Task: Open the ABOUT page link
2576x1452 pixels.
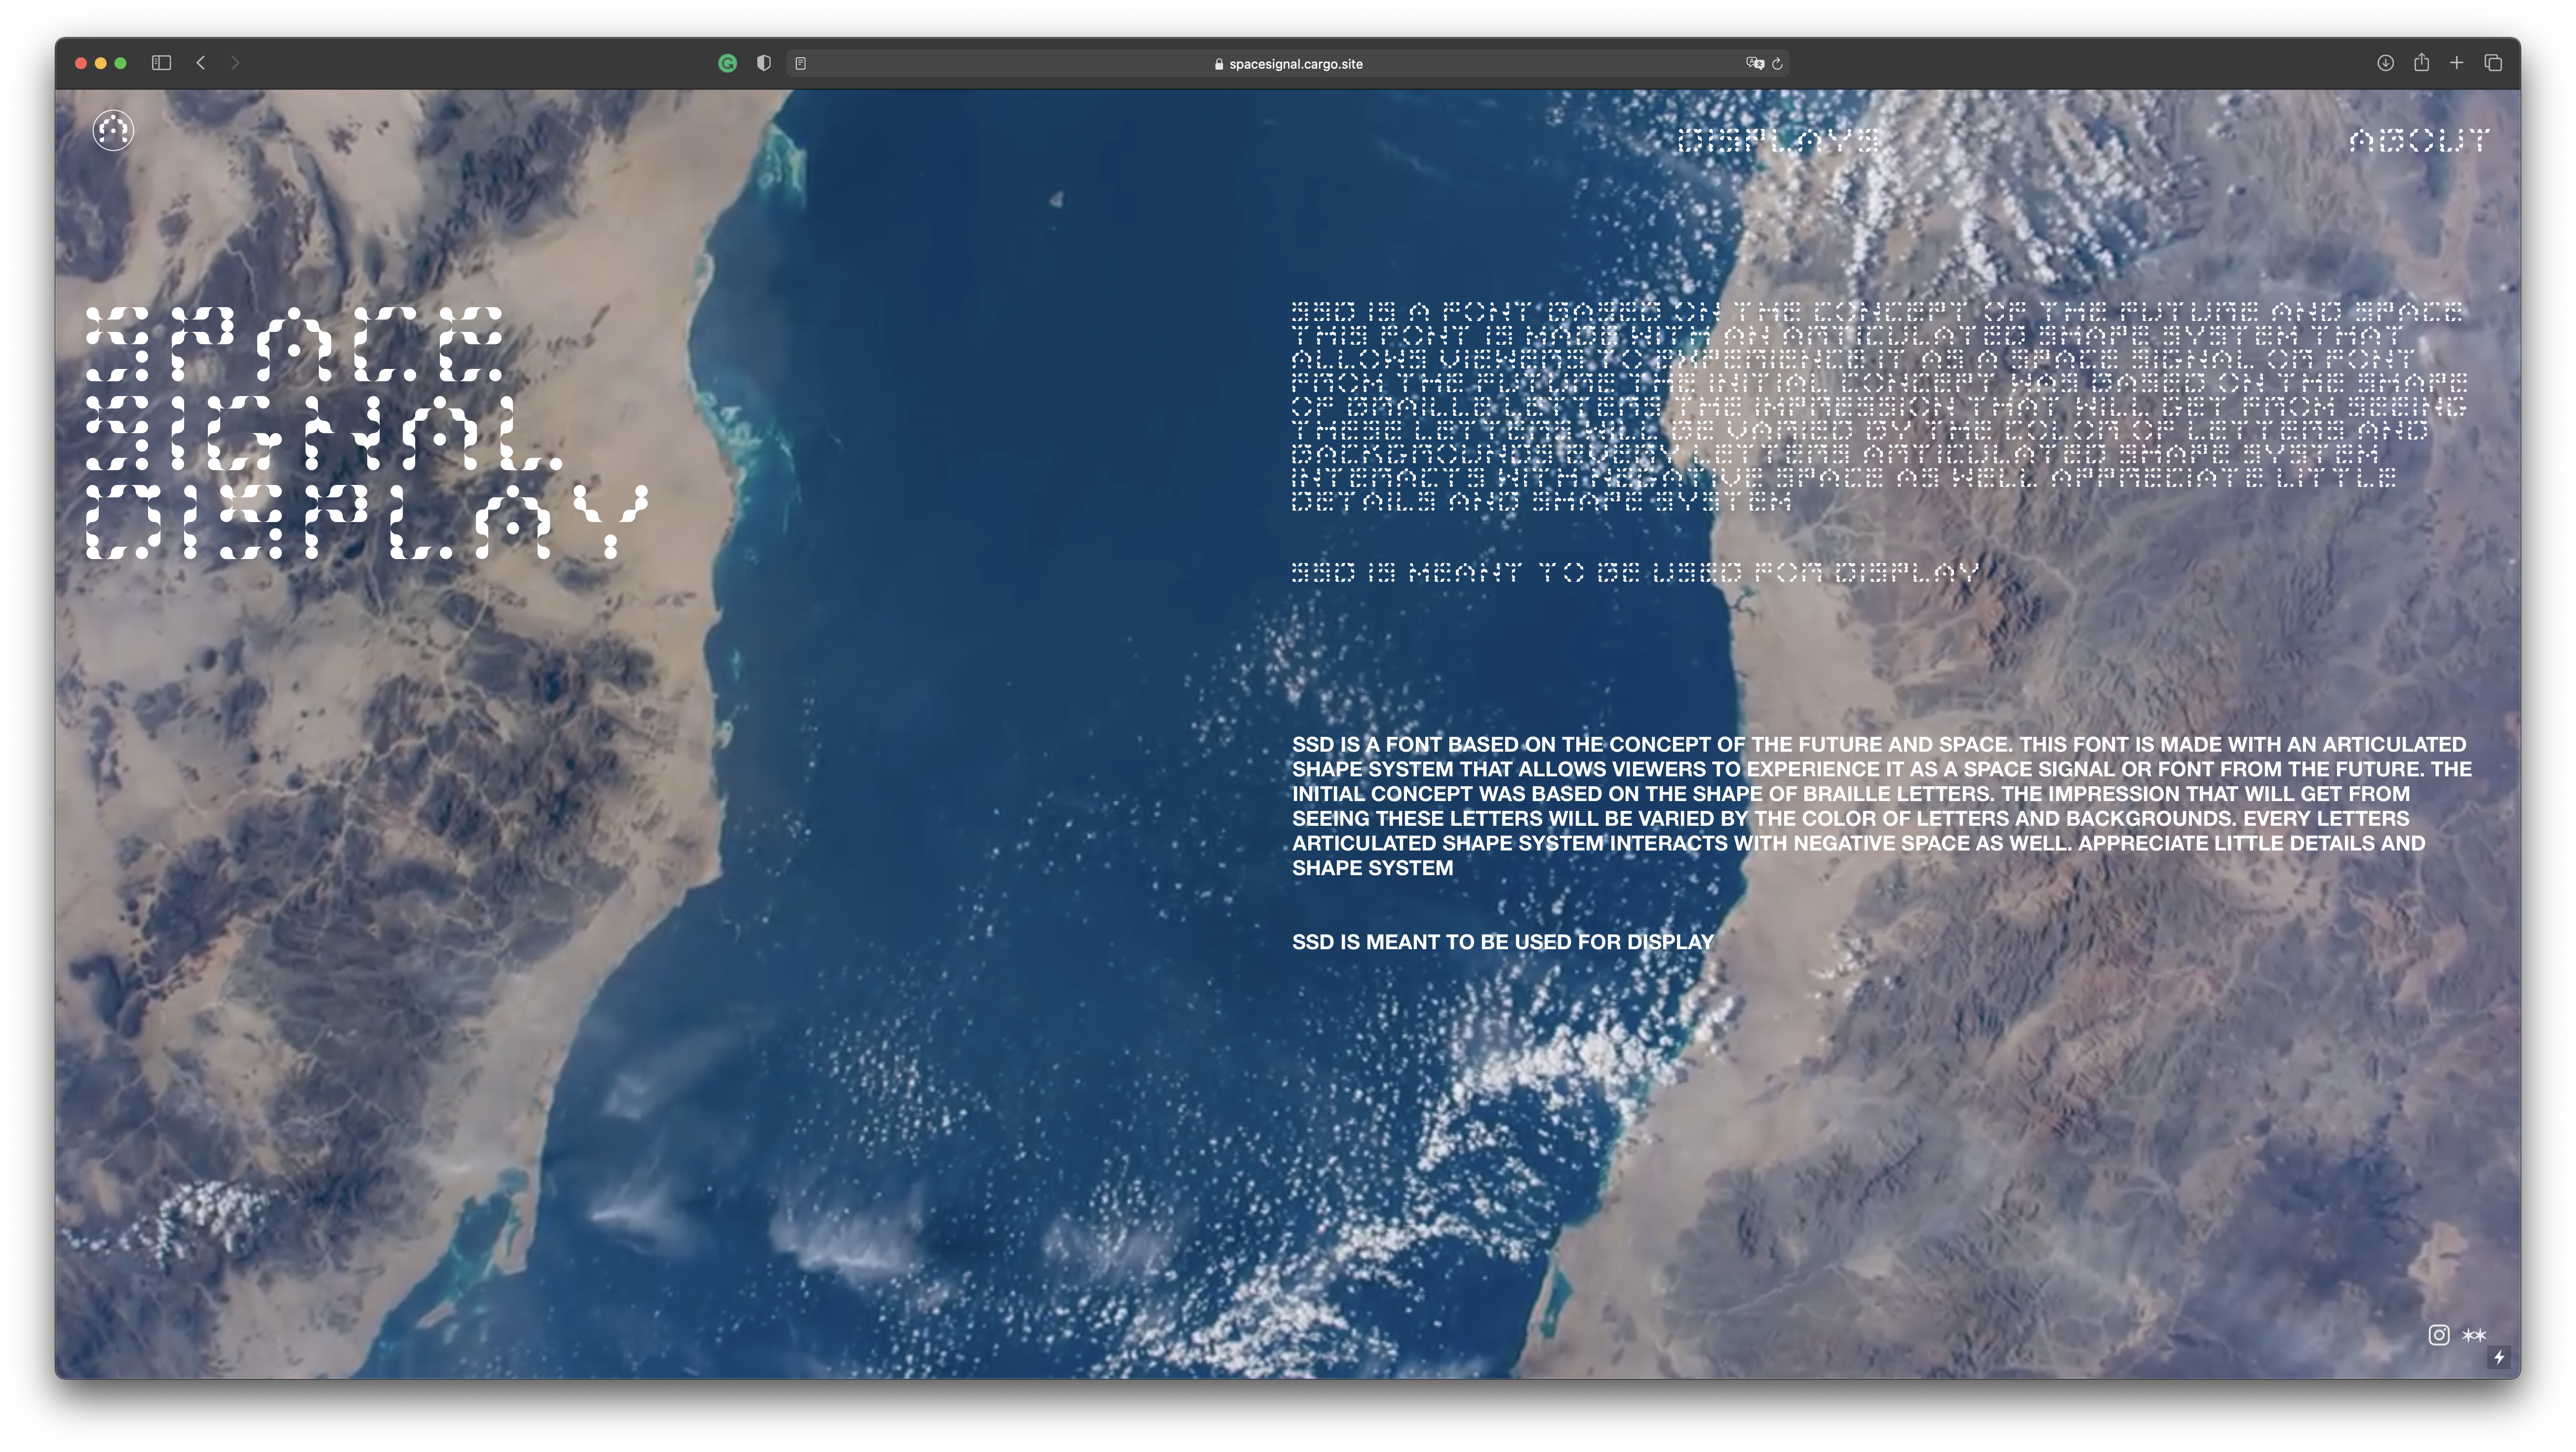Action: (x=2419, y=140)
